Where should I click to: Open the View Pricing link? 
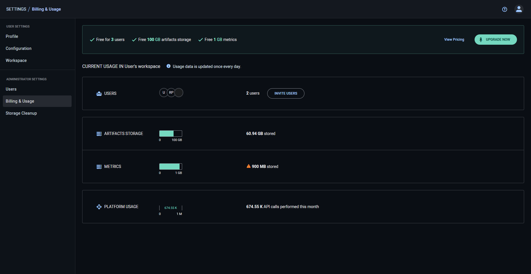[x=454, y=40]
